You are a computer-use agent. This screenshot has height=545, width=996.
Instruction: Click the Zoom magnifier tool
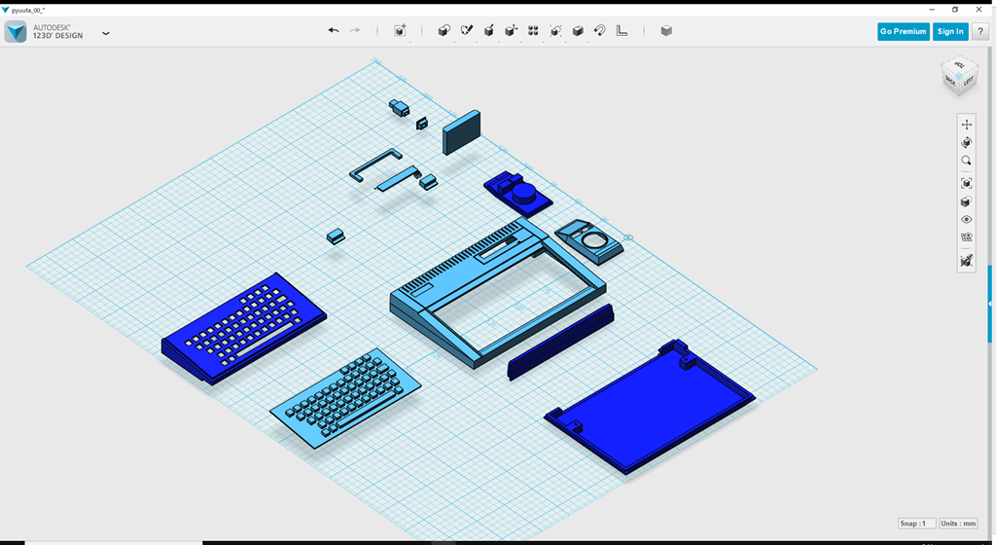(966, 161)
